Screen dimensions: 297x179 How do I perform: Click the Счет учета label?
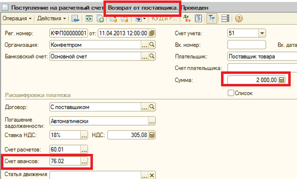coord(189,34)
